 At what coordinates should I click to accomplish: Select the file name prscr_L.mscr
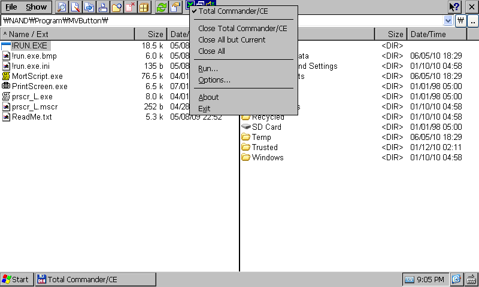(x=35, y=107)
